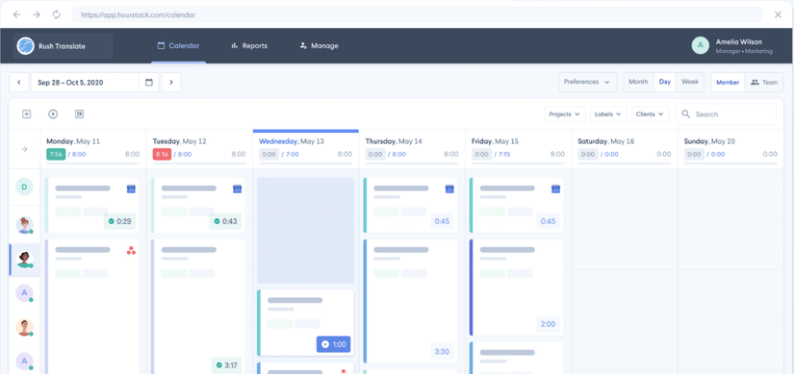The image size is (794, 374).
Task: Click the Search input field
Action: coord(726,114)
